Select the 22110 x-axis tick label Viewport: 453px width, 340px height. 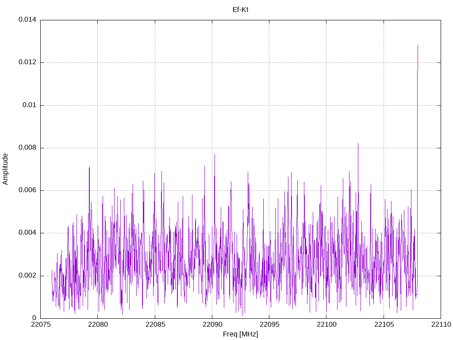(441, 325)
